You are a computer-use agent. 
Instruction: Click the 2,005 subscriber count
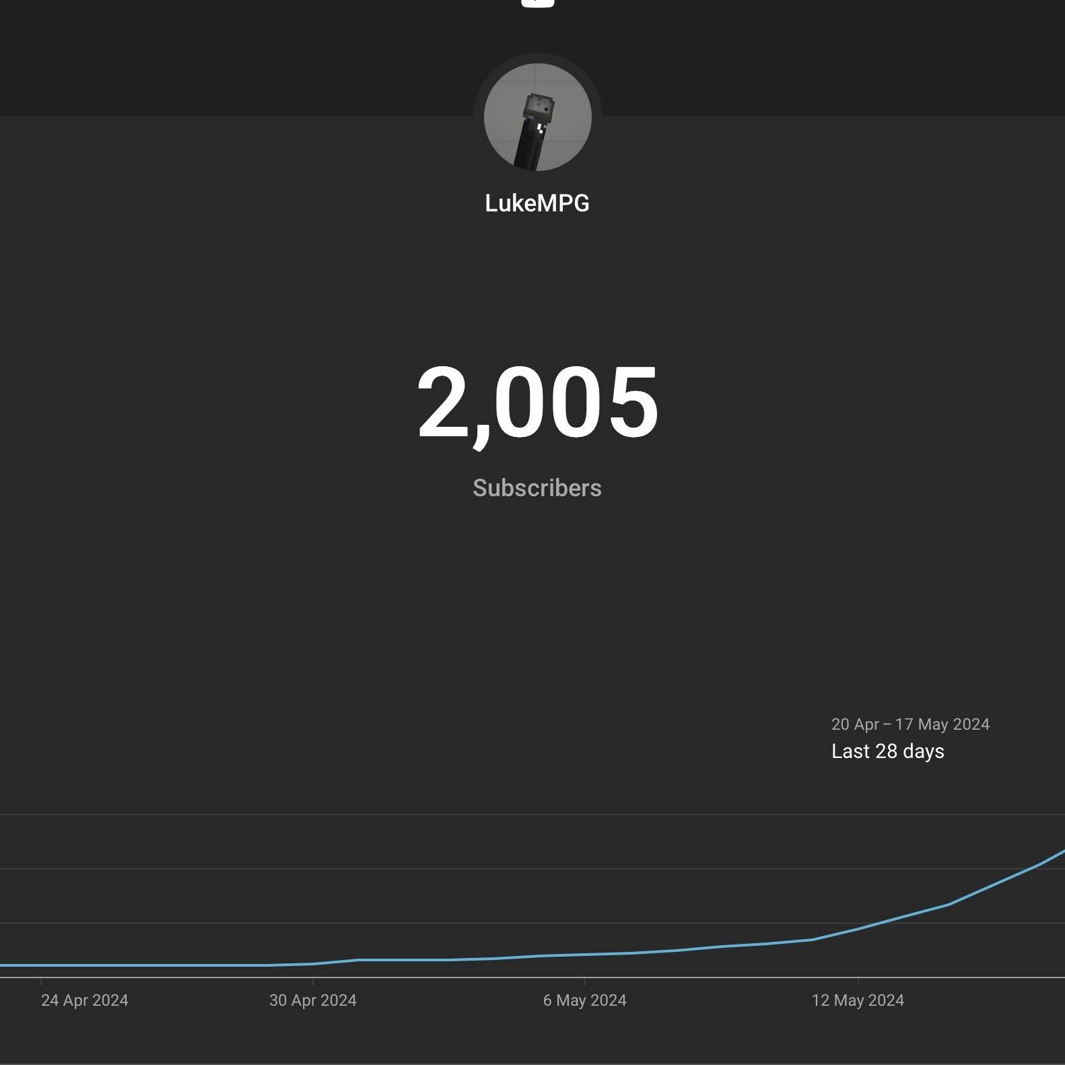click(x=537, y=403)
